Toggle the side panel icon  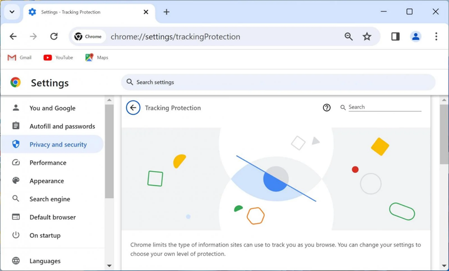(x=395, y=37)
